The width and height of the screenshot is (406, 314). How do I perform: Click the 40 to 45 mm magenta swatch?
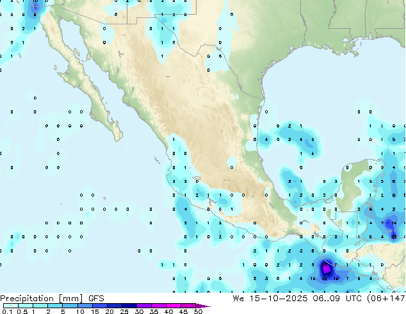pos(174,306)
